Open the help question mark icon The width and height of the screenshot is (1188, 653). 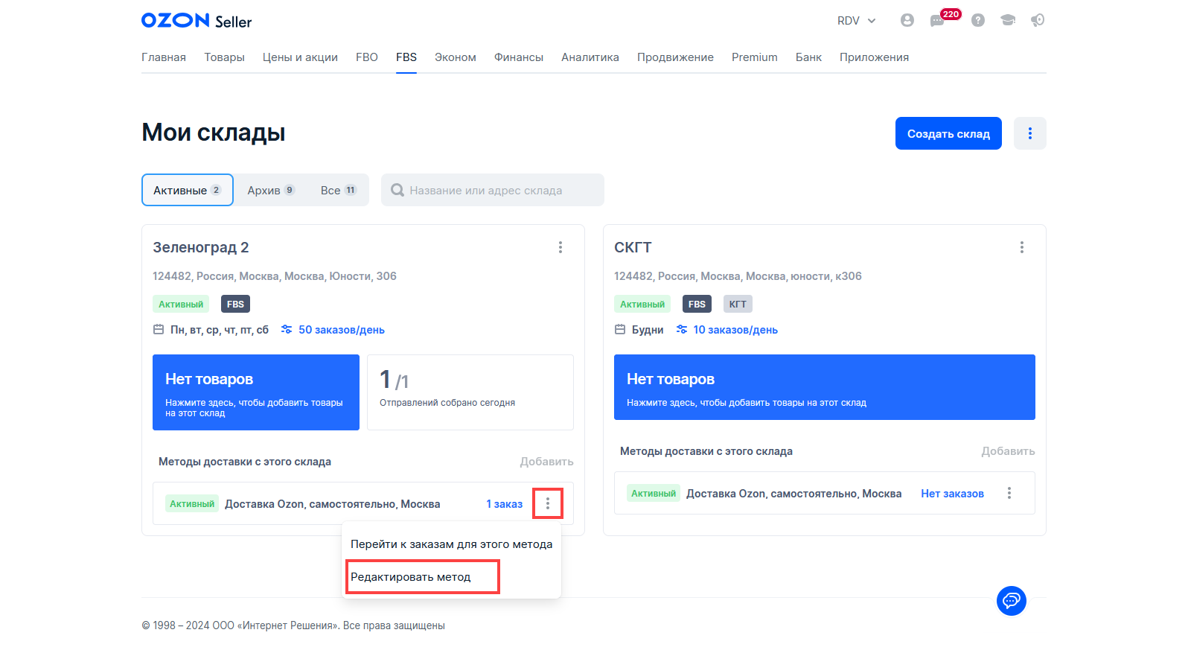point(978,20)
